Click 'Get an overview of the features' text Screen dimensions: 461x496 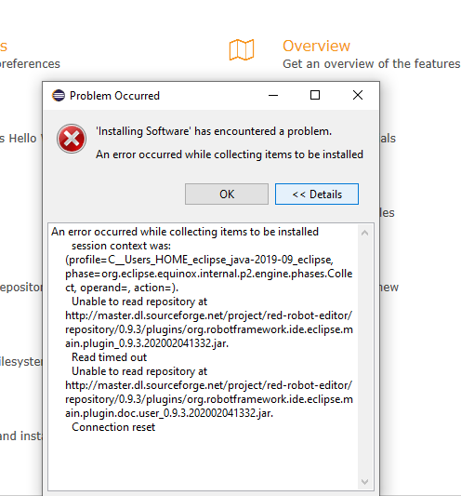pyautogui.click(x=371, y=64)
